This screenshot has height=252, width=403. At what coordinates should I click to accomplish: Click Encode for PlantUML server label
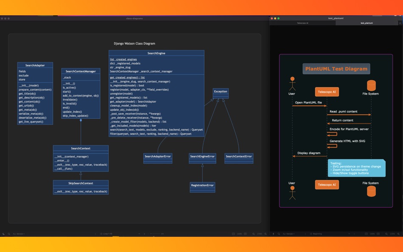click(349, 129)
